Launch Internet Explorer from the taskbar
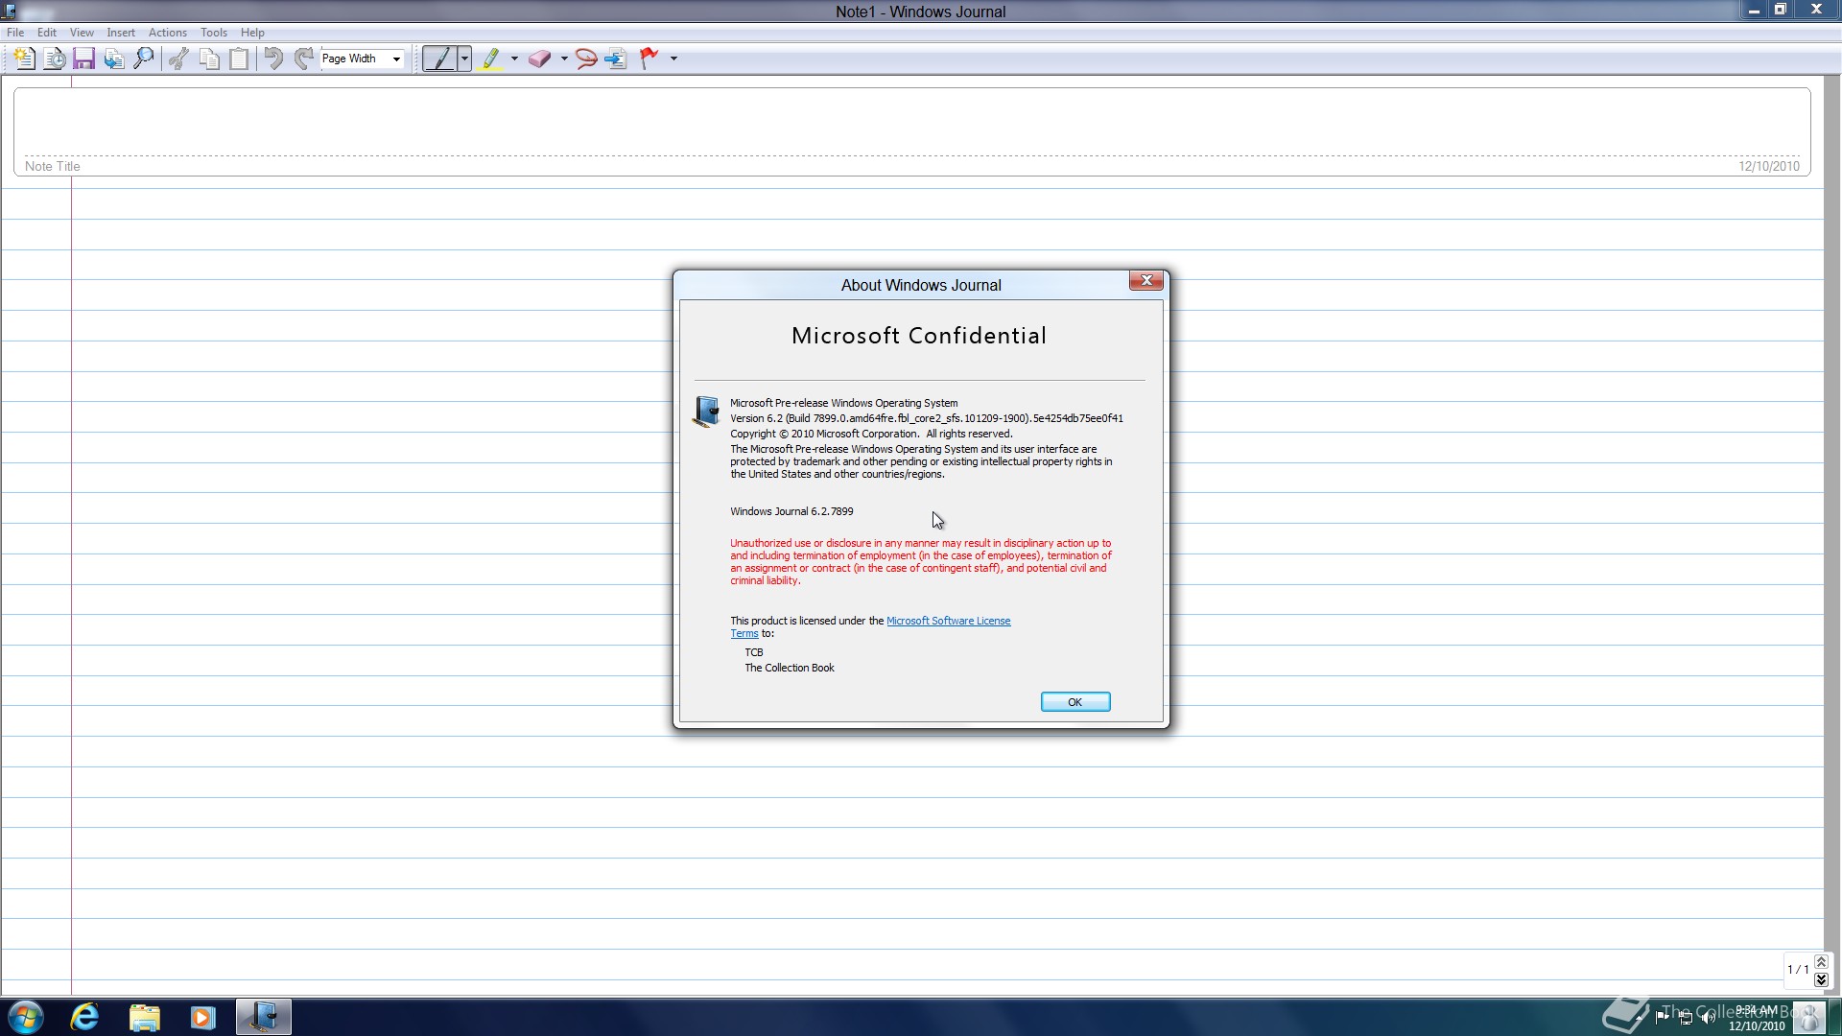 coord(84,1017)
